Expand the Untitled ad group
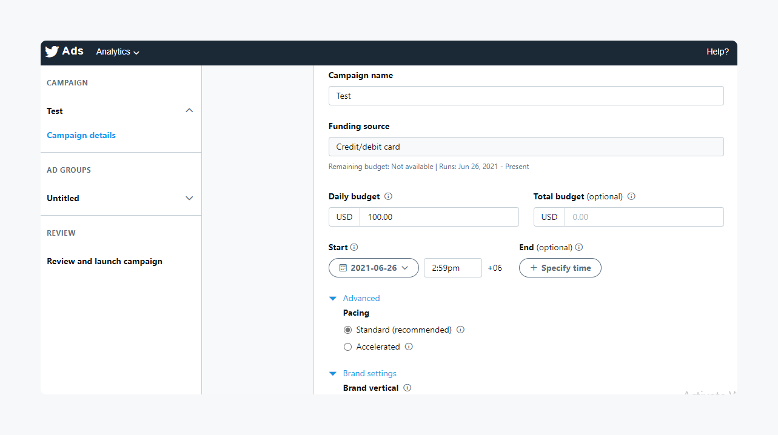Screen dimensions: 778x435 (189, 198)
